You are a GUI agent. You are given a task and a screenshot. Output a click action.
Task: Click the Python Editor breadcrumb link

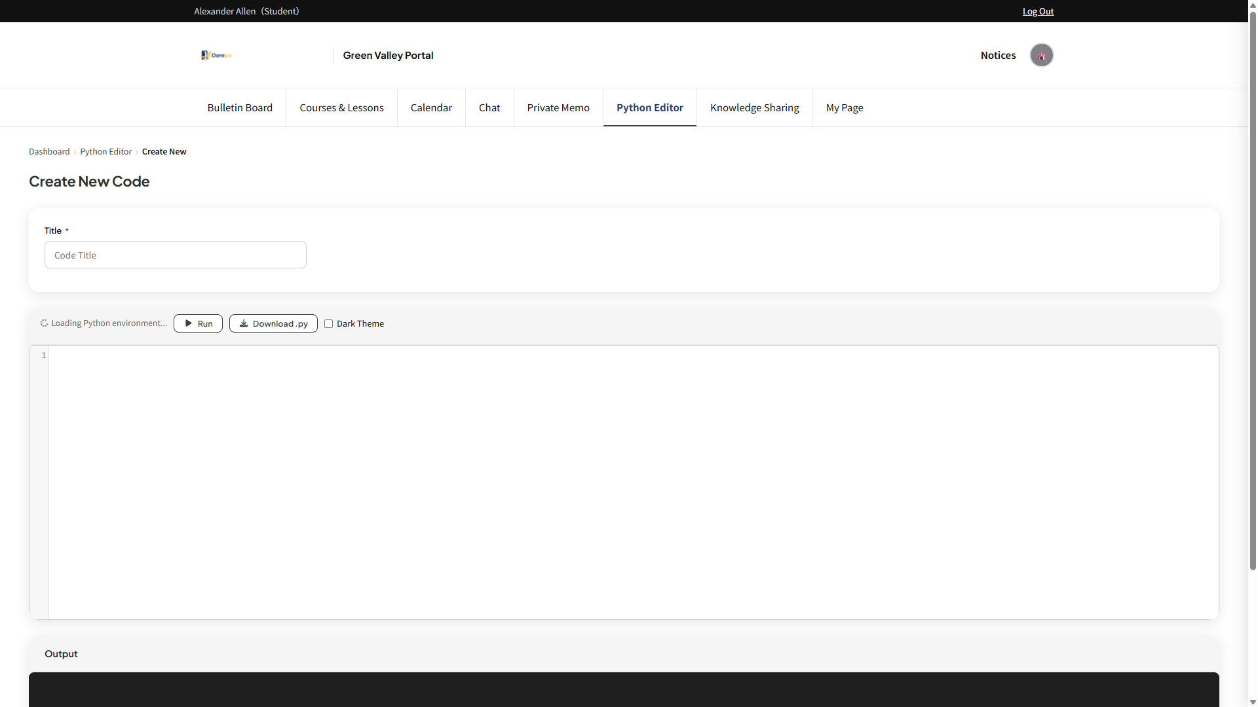tap(106, 151)
